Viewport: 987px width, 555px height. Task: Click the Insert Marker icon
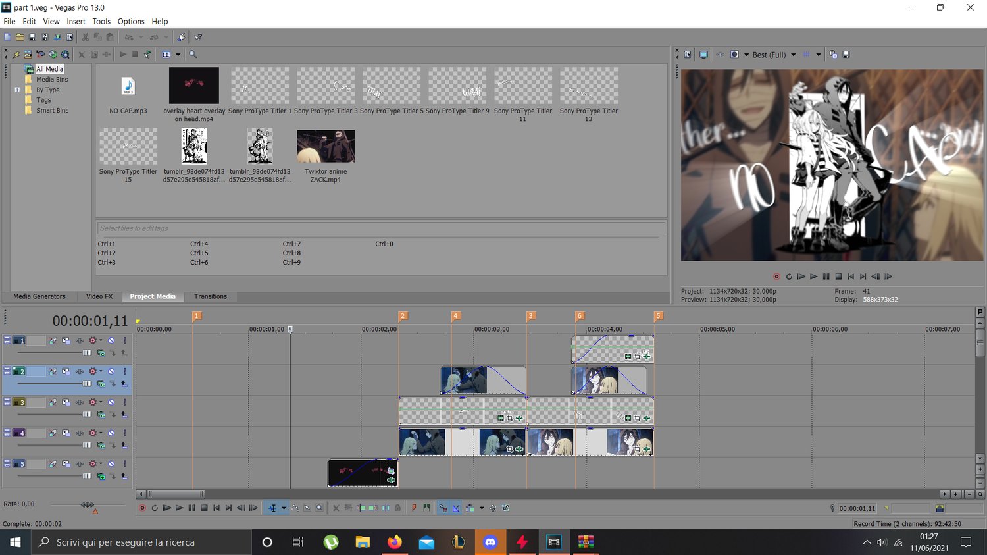(414, 508)
